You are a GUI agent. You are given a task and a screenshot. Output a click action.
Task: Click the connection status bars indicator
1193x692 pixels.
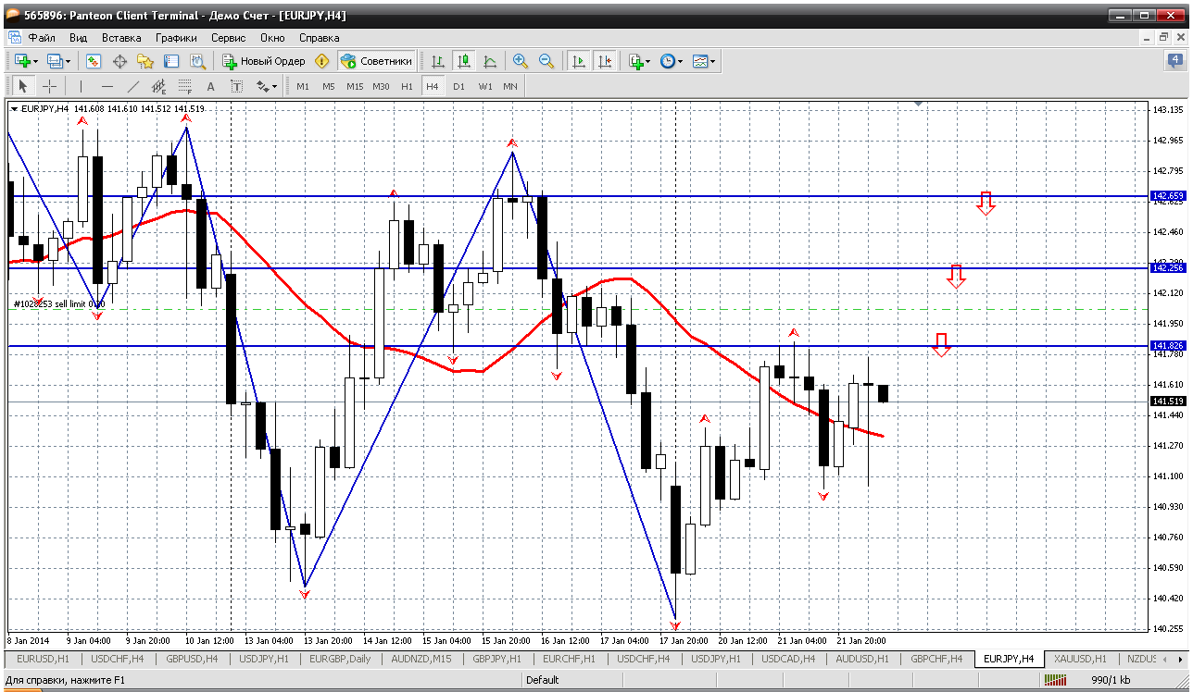tap(1055, 680)
